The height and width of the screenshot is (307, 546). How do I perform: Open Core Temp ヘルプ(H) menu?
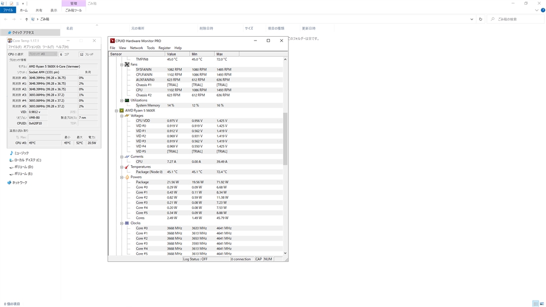tap(62, 47)
